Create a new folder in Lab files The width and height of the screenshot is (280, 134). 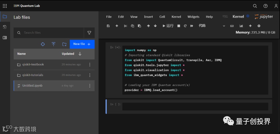64,44
